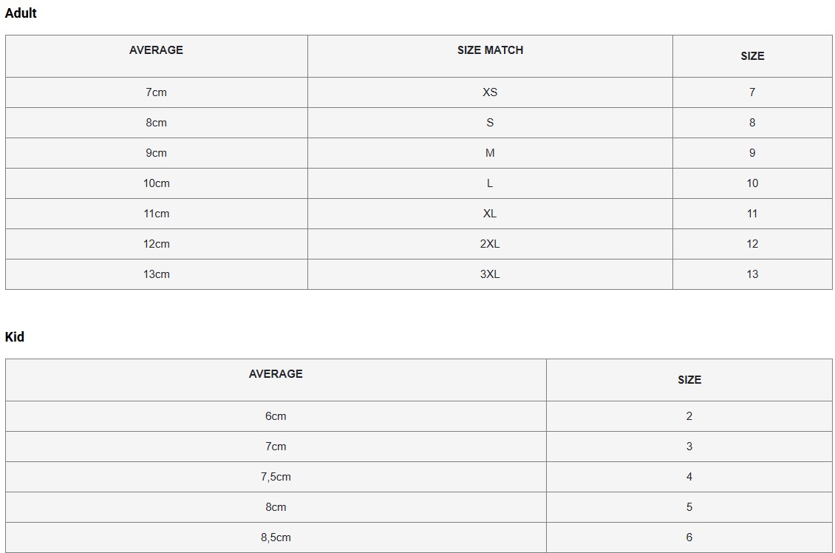Viewport: 835px width, 553px height.
Task: Click the AVERAGE header in Adult table
Action: [x=156, y=50]
